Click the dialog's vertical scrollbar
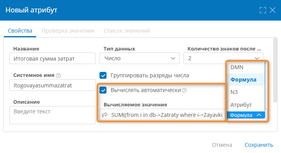Viewport: 281px width, 153px height. (x=275, y=70)
